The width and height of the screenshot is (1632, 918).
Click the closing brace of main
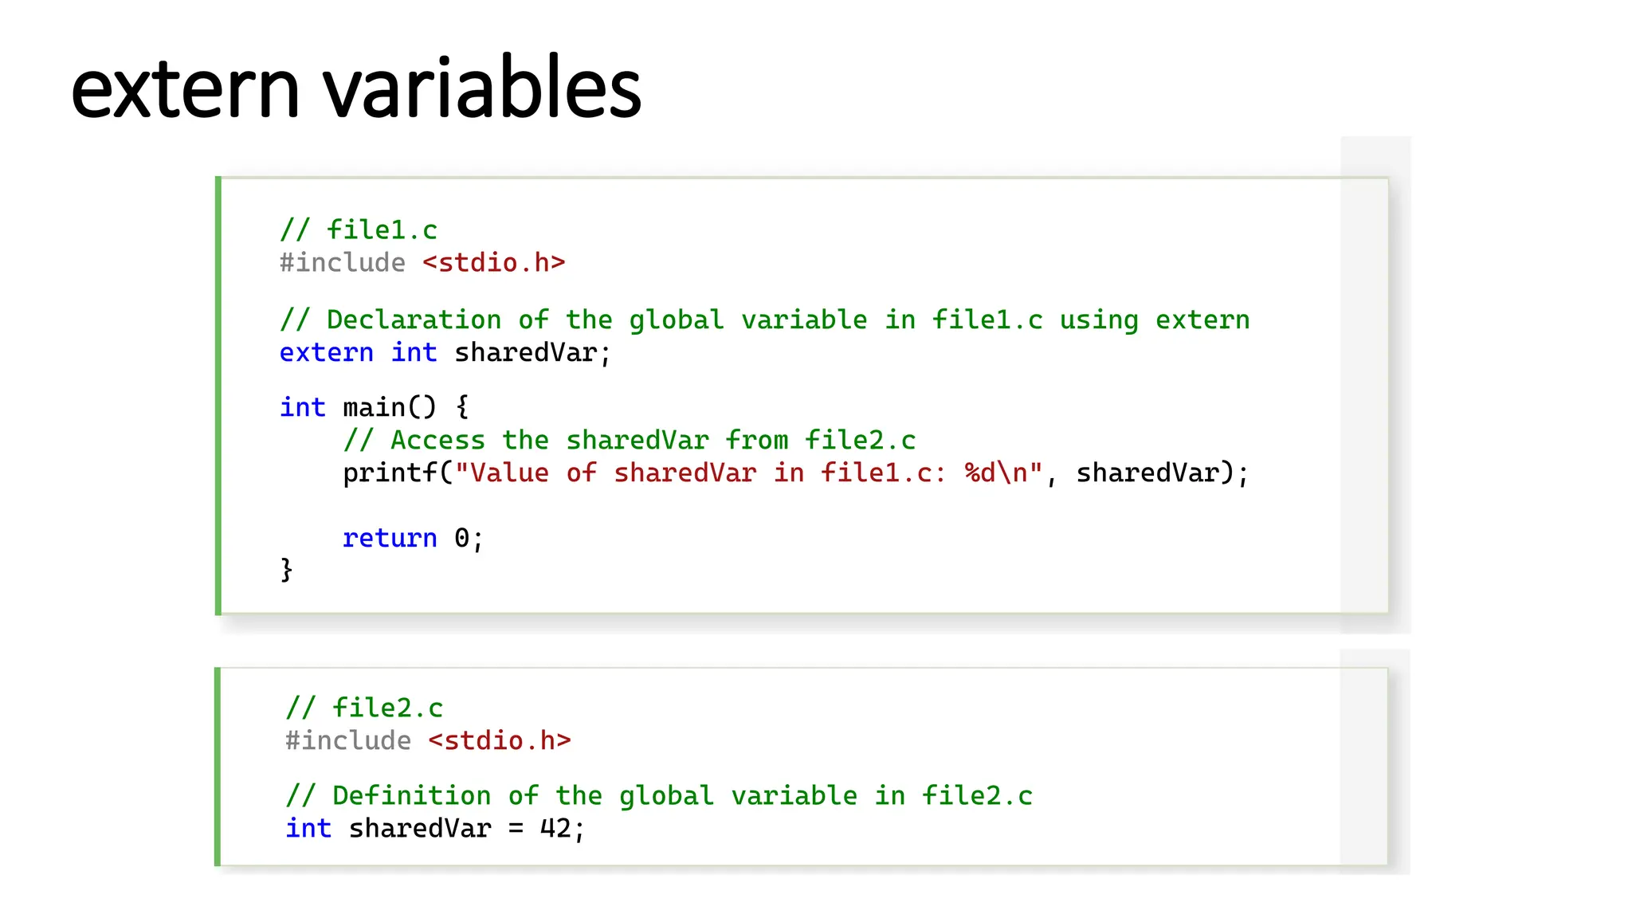pos(287,571)
